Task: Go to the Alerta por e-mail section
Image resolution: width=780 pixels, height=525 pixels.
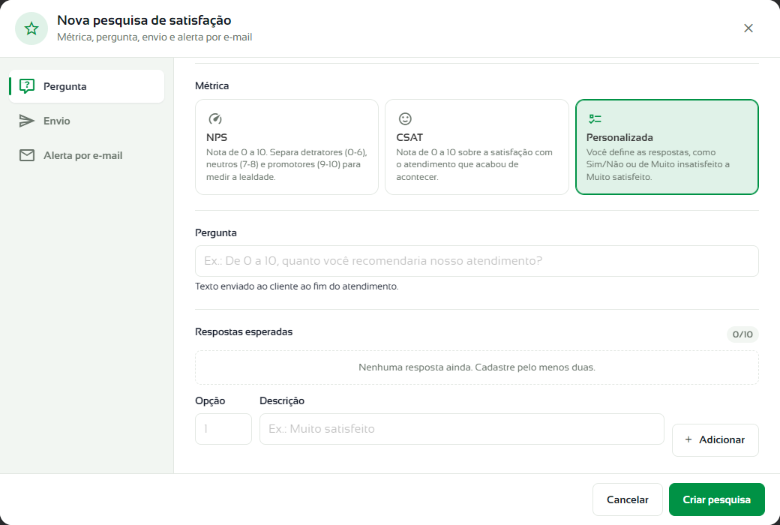Action: (86, 155)
